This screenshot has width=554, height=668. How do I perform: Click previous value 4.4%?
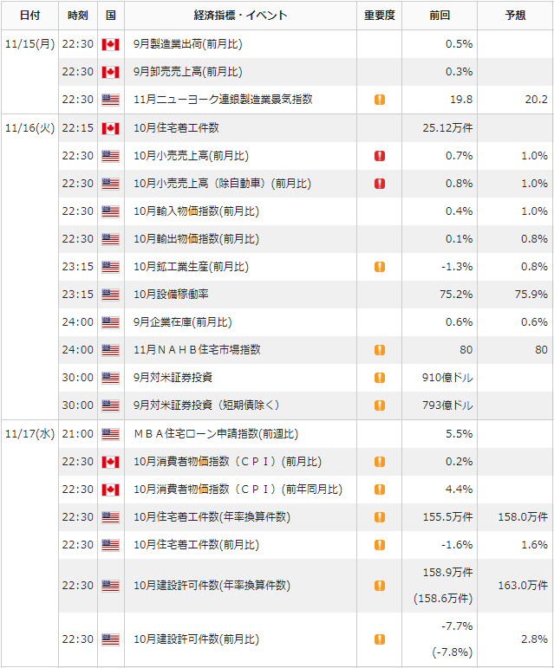(x=459, y=490)
